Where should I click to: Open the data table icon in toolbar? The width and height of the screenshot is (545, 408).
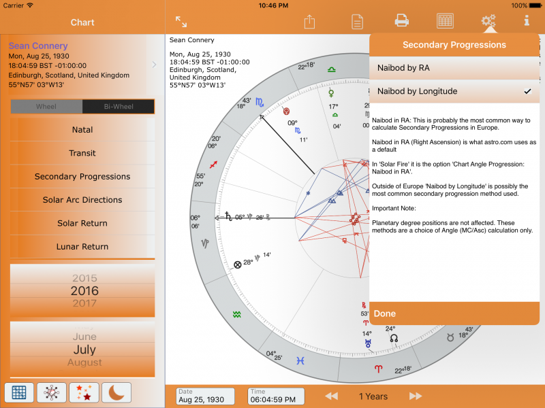pyautogui.click(x=445, y=21)
